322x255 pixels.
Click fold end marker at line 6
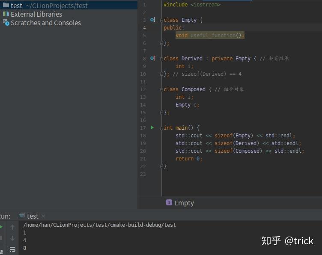coord(161,43)
